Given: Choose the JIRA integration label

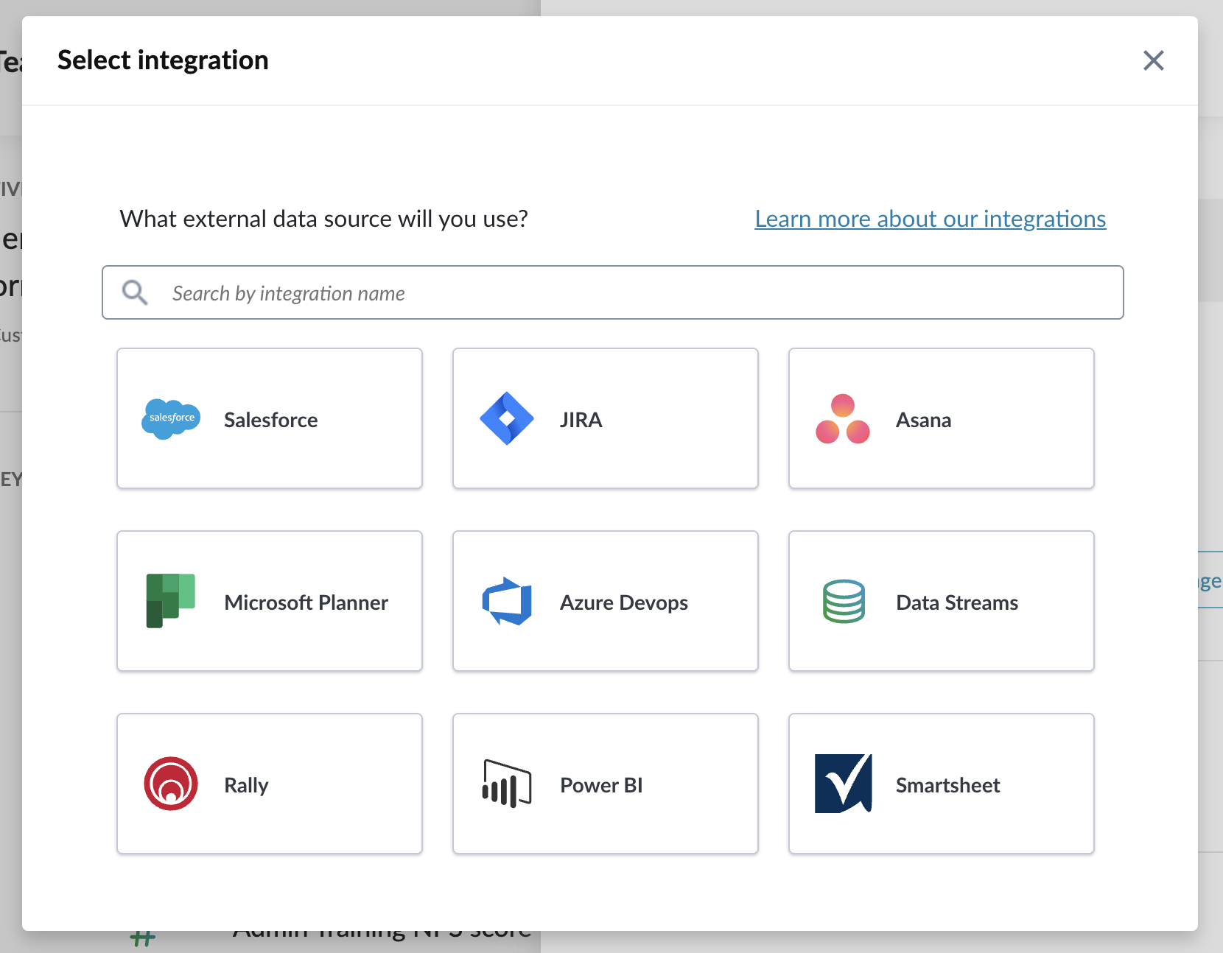Looking at the screenshot, I should pyautogui.click(x=581, y=420).
